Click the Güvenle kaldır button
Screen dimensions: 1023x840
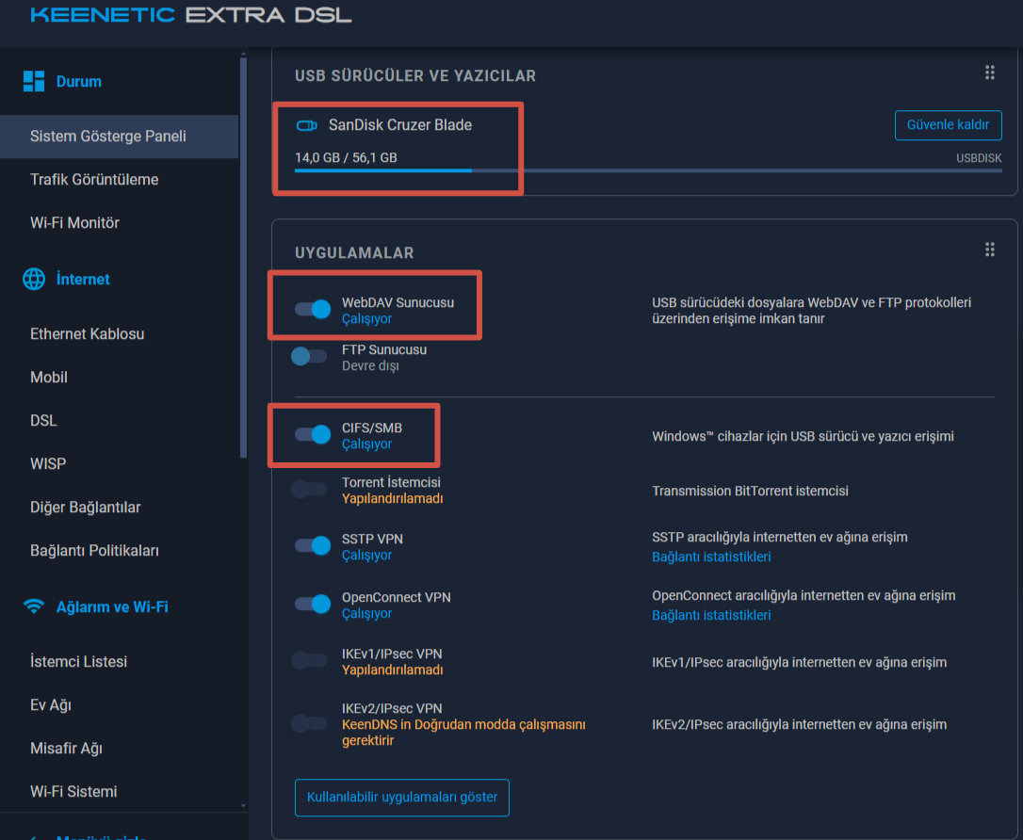948,125
